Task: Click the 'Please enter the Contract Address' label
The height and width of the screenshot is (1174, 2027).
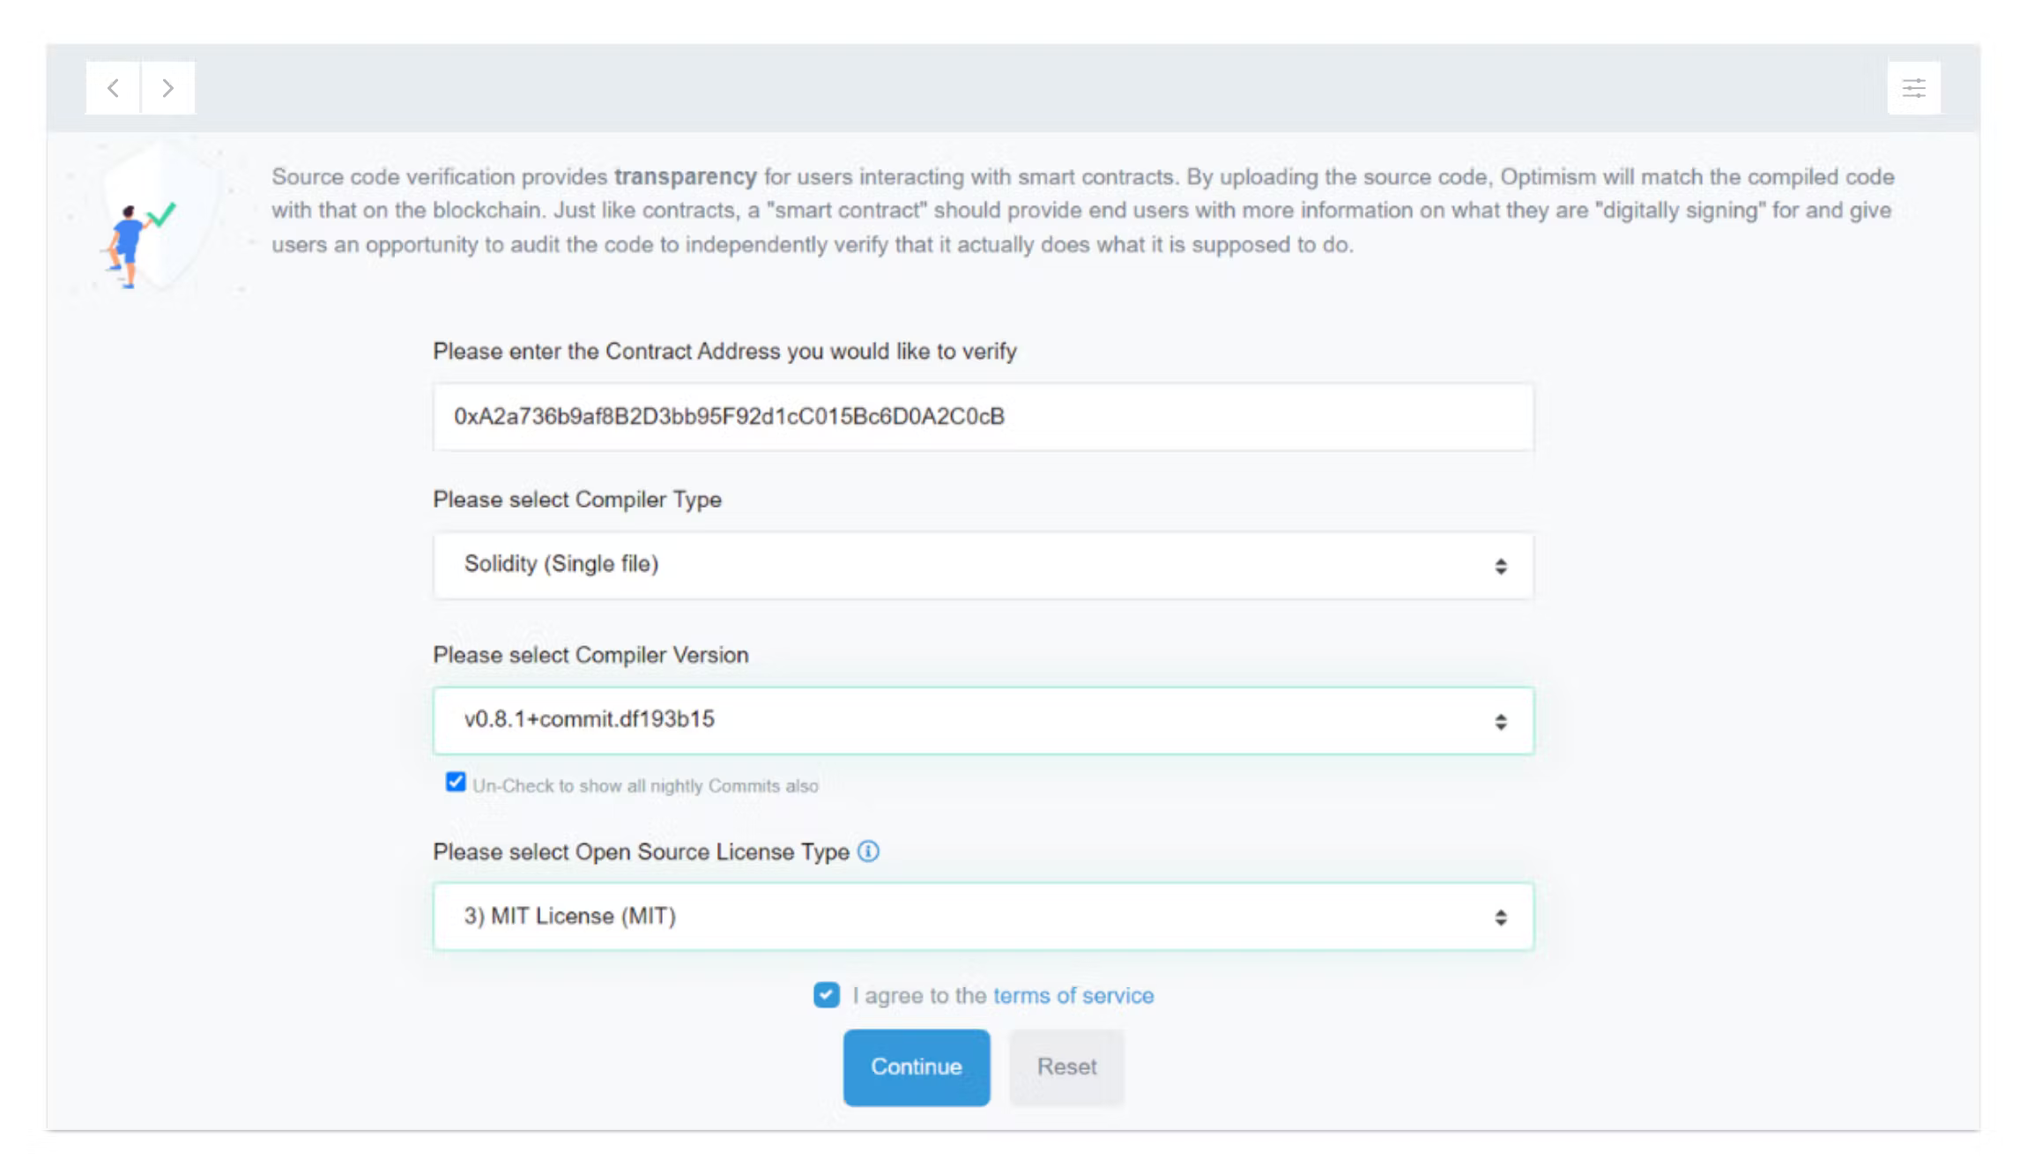Action: click(724, 352)
